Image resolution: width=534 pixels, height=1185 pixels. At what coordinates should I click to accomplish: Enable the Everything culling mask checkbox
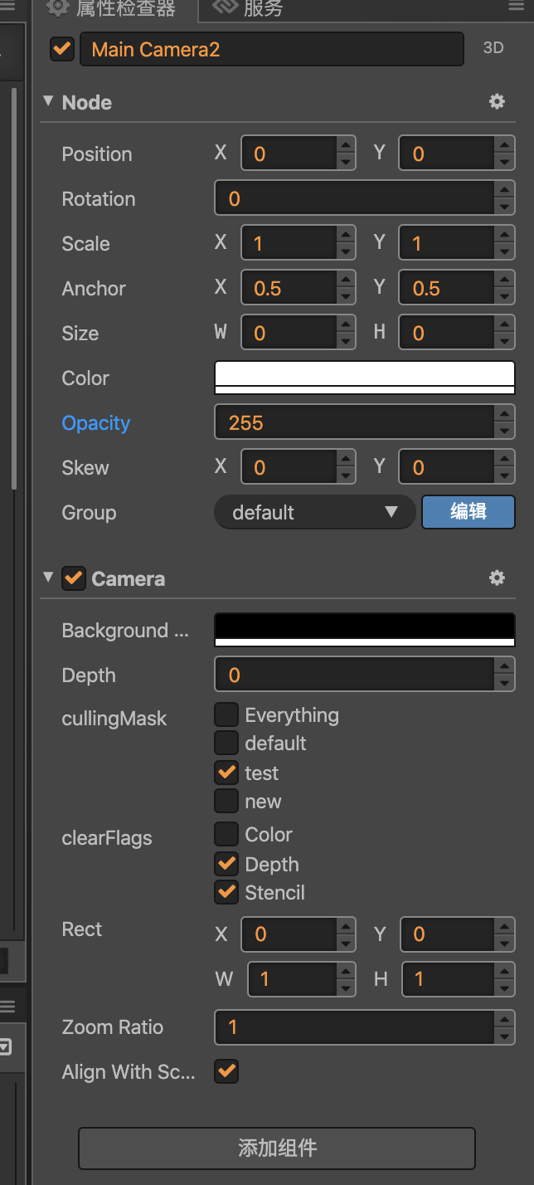226,714
